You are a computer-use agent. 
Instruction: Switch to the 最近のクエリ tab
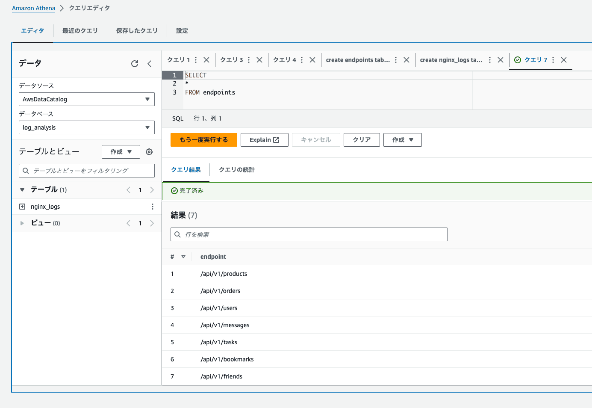pos(80,31)
